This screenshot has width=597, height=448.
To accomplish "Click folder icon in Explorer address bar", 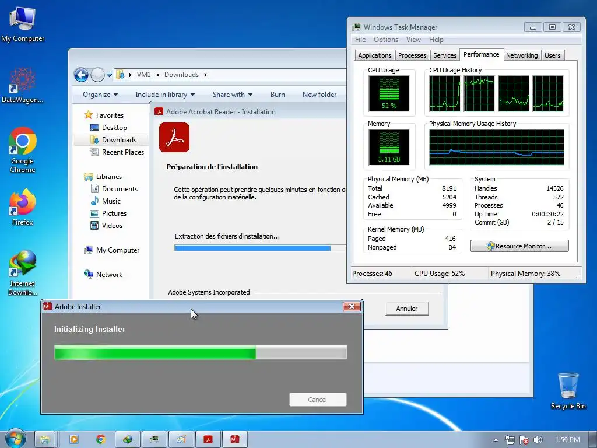I will pyautogui.click(x=120, y=74).
